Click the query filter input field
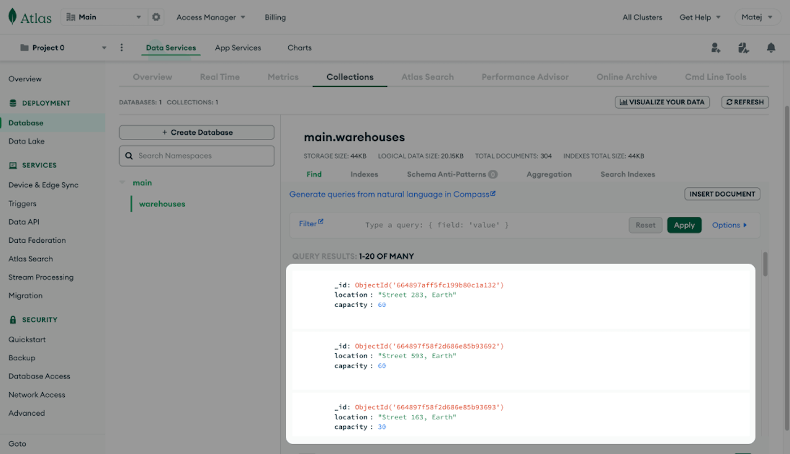790x454 pixels. 481,225
